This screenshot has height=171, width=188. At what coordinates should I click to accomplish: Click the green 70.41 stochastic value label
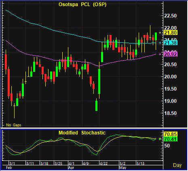(170, 139)
